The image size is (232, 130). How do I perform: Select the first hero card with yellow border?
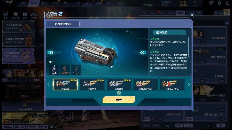point(65,84)
